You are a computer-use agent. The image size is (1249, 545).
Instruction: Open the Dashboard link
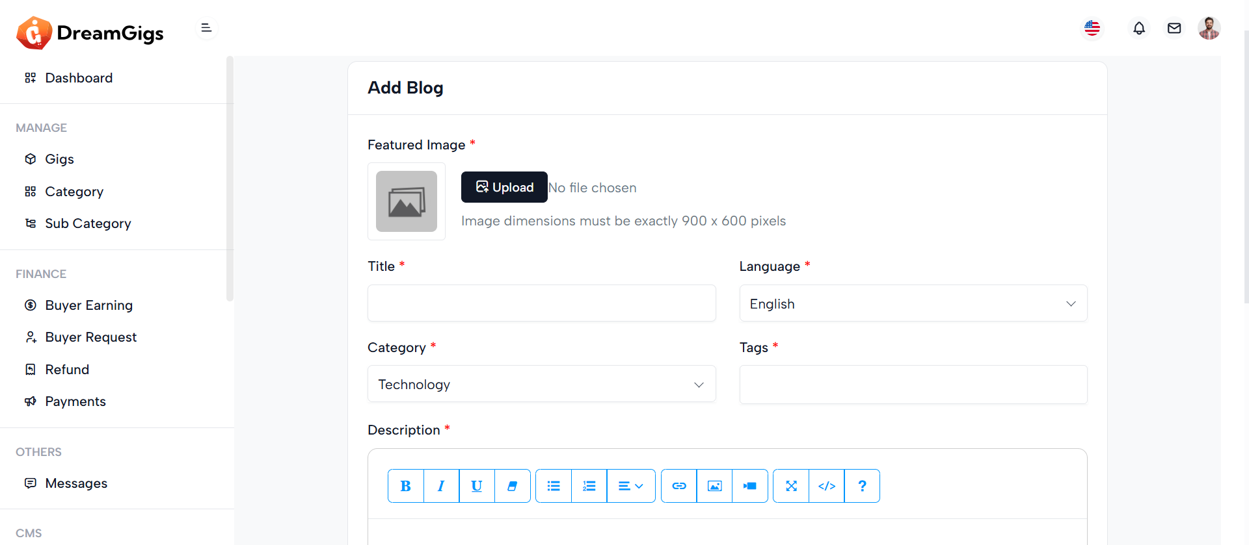click(x=79, y=78)
